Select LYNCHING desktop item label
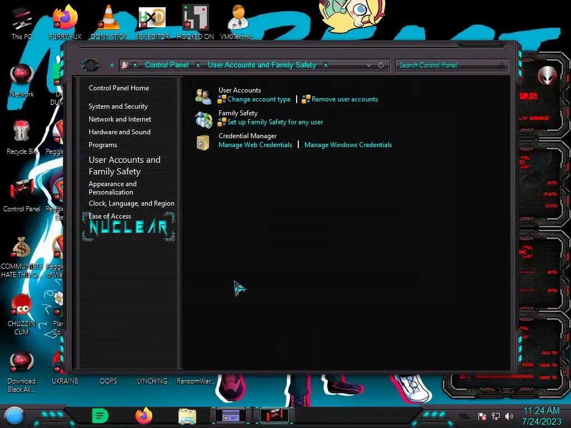Screen dimensions: 571x428 (152, 381)
